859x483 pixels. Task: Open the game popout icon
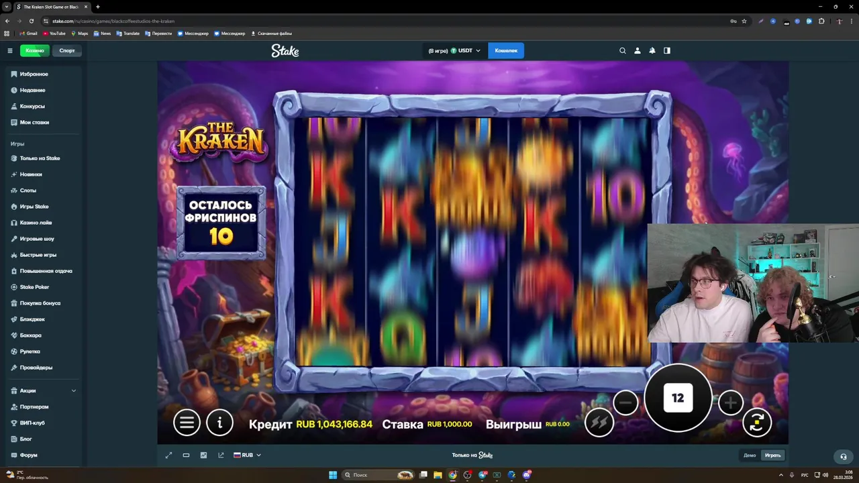click(x=221, y=455)
